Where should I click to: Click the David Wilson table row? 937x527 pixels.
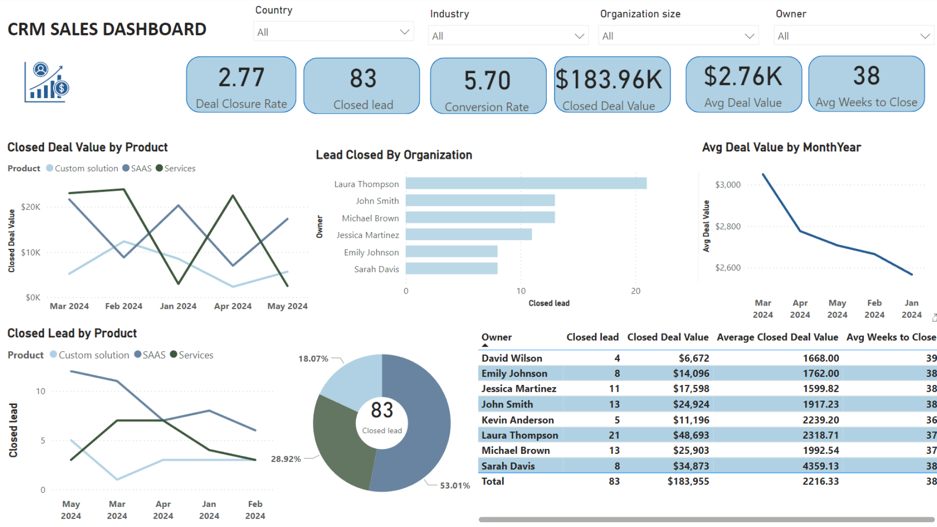tap(708, 358)
